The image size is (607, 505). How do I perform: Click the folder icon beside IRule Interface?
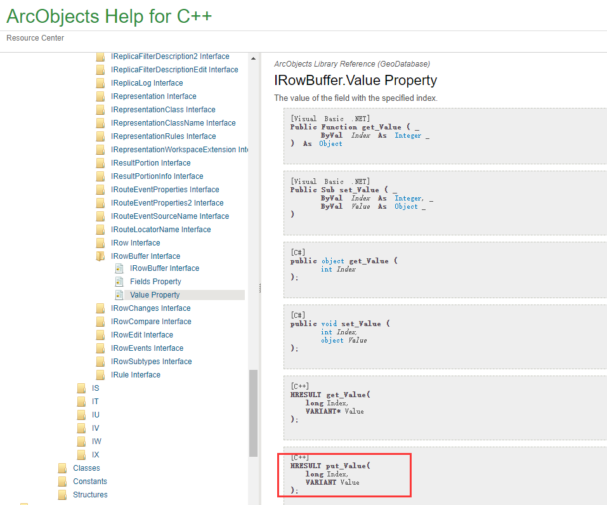coord(101,374)
